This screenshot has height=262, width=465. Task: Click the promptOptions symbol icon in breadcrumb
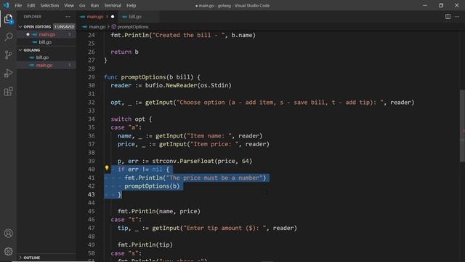coord(114,27)
